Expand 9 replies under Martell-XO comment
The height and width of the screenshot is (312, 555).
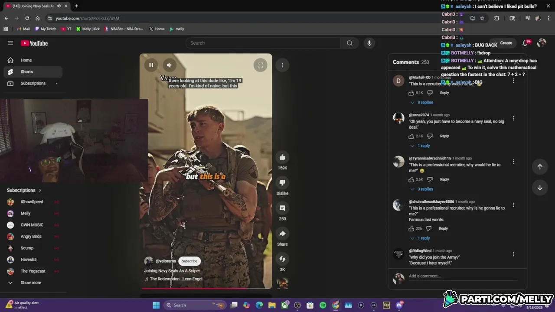[x=421, y=103]
